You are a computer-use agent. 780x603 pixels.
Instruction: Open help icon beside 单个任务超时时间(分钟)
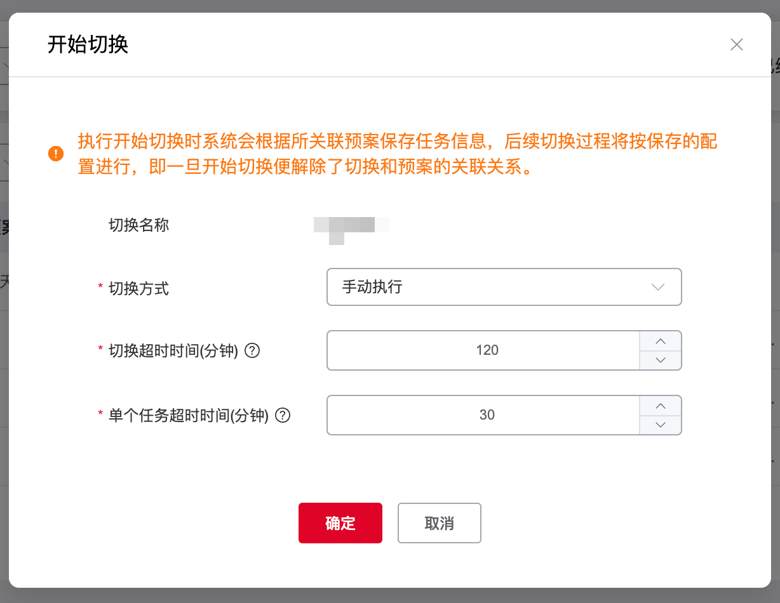[x=283, y=415]
